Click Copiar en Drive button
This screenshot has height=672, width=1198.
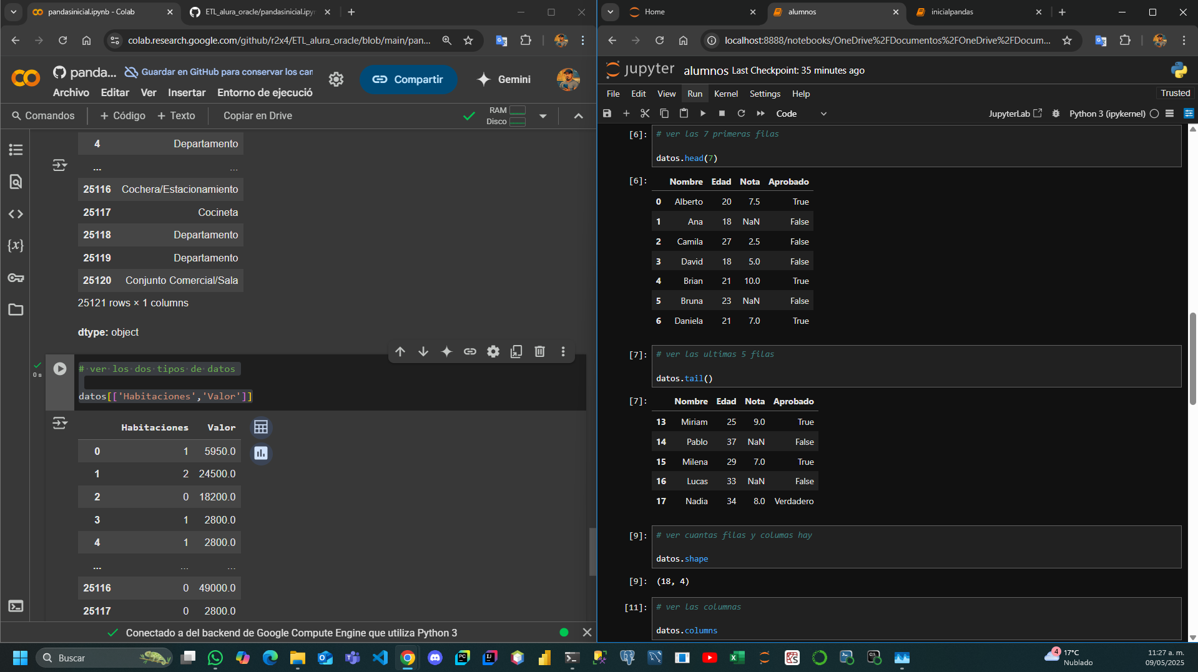(258, 115)
